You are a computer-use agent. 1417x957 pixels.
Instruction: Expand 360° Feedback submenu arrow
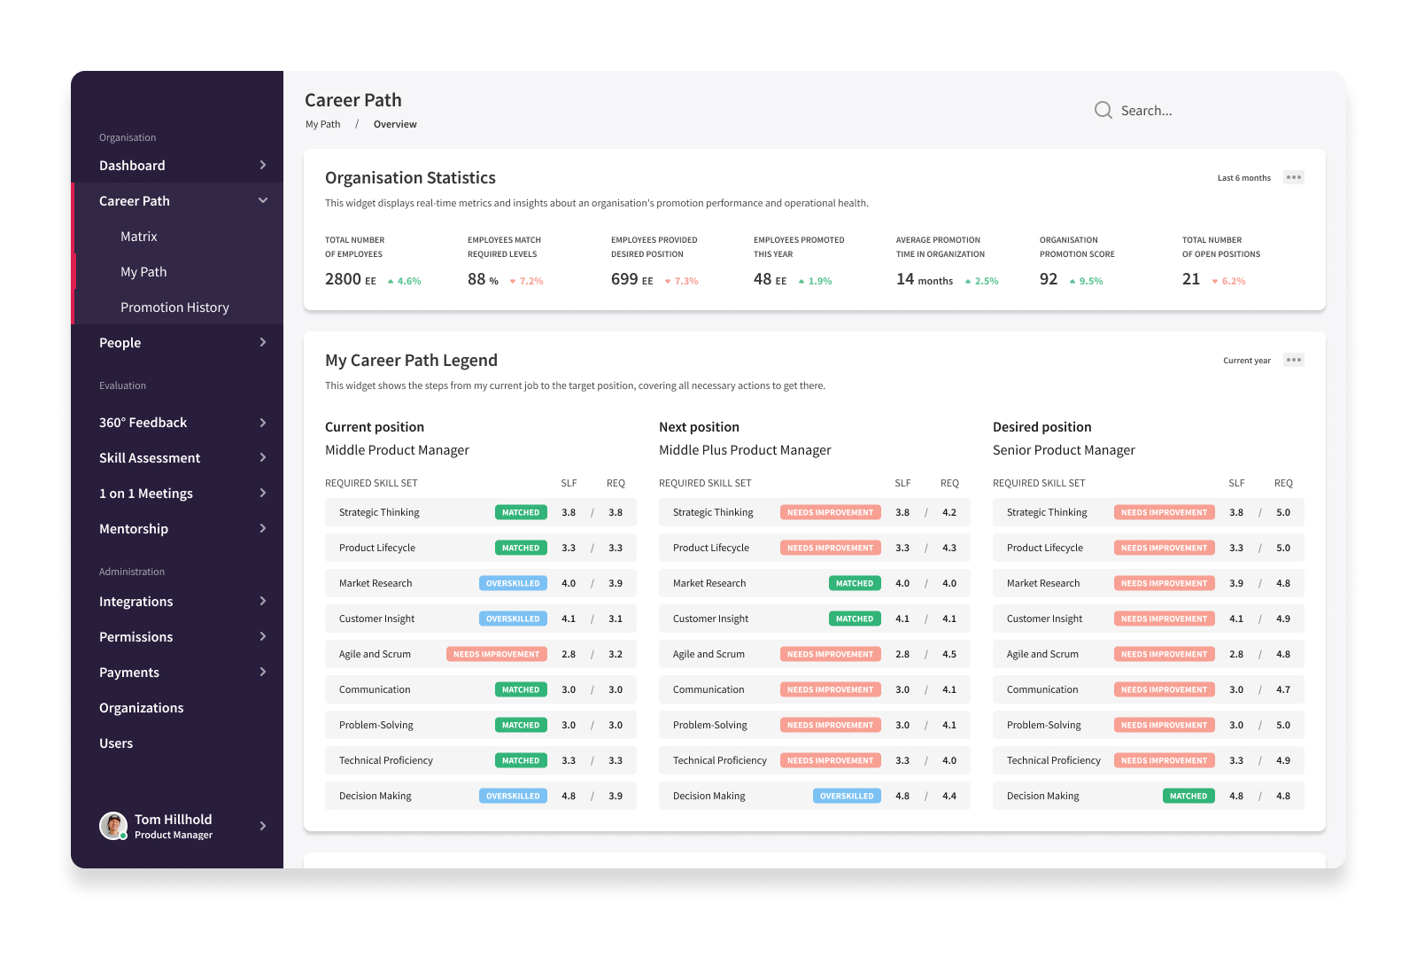[263, 423]
